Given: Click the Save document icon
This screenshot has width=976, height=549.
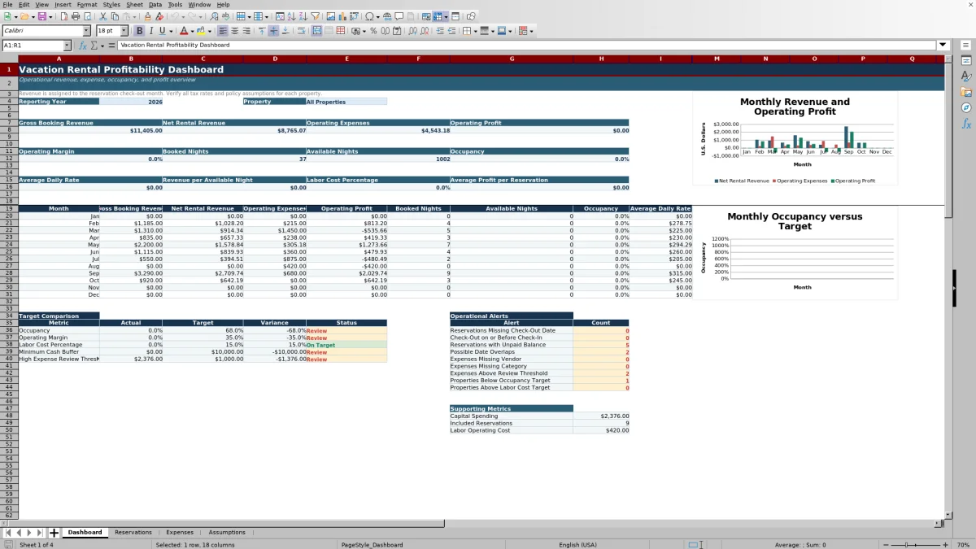Looking at the screenshot, I should [41, 16].
